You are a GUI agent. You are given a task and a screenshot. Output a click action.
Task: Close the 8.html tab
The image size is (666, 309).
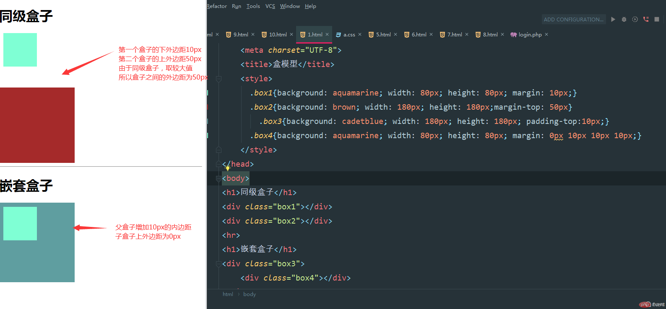pyautogui.click(x=502, y=35)
